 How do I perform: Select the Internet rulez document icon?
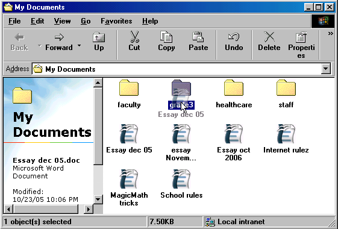coord(286,134)
